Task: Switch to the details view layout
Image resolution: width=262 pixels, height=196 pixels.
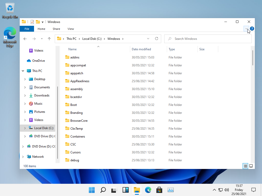Action: coord(245,166)
